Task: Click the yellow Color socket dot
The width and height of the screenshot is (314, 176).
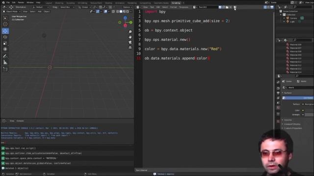Action: click(303, 110)
